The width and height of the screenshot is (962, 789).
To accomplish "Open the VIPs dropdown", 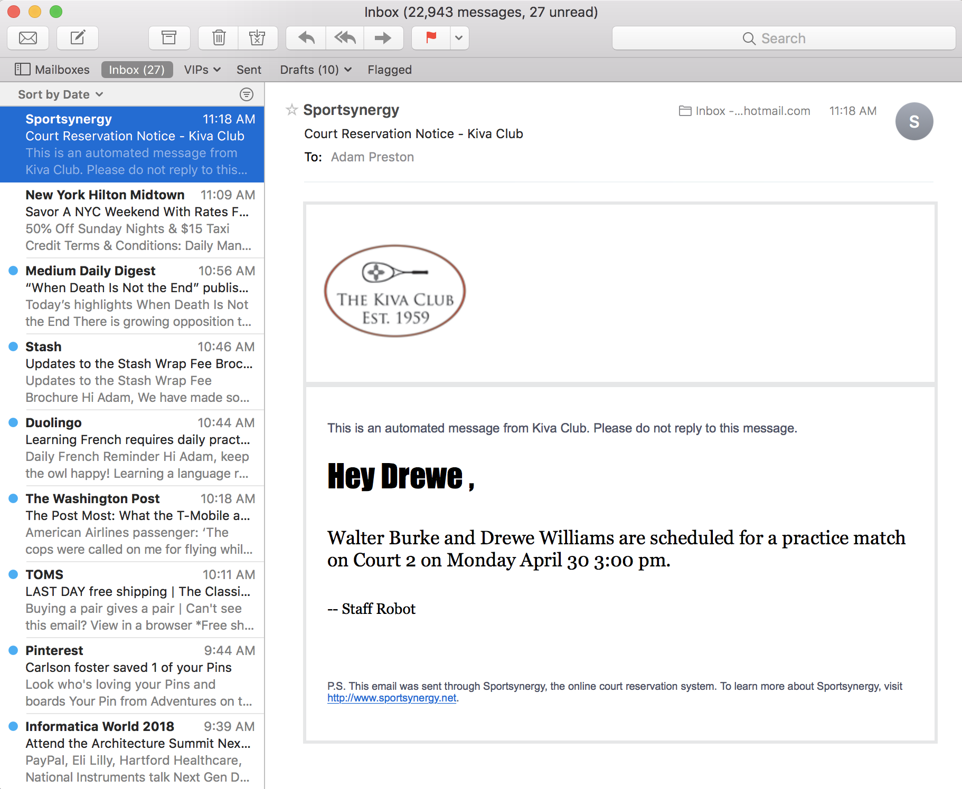I will click(202, 70).
